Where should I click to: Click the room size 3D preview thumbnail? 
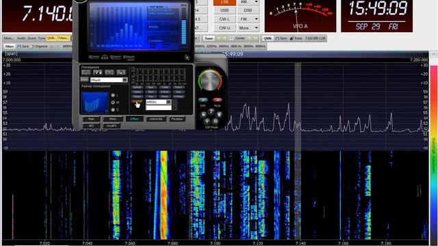95,102
